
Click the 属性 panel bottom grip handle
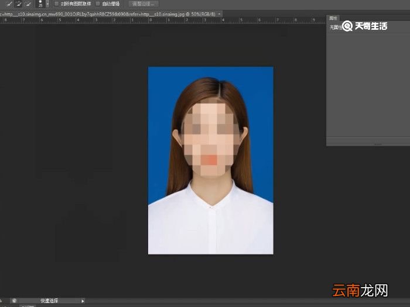(378, 144)
